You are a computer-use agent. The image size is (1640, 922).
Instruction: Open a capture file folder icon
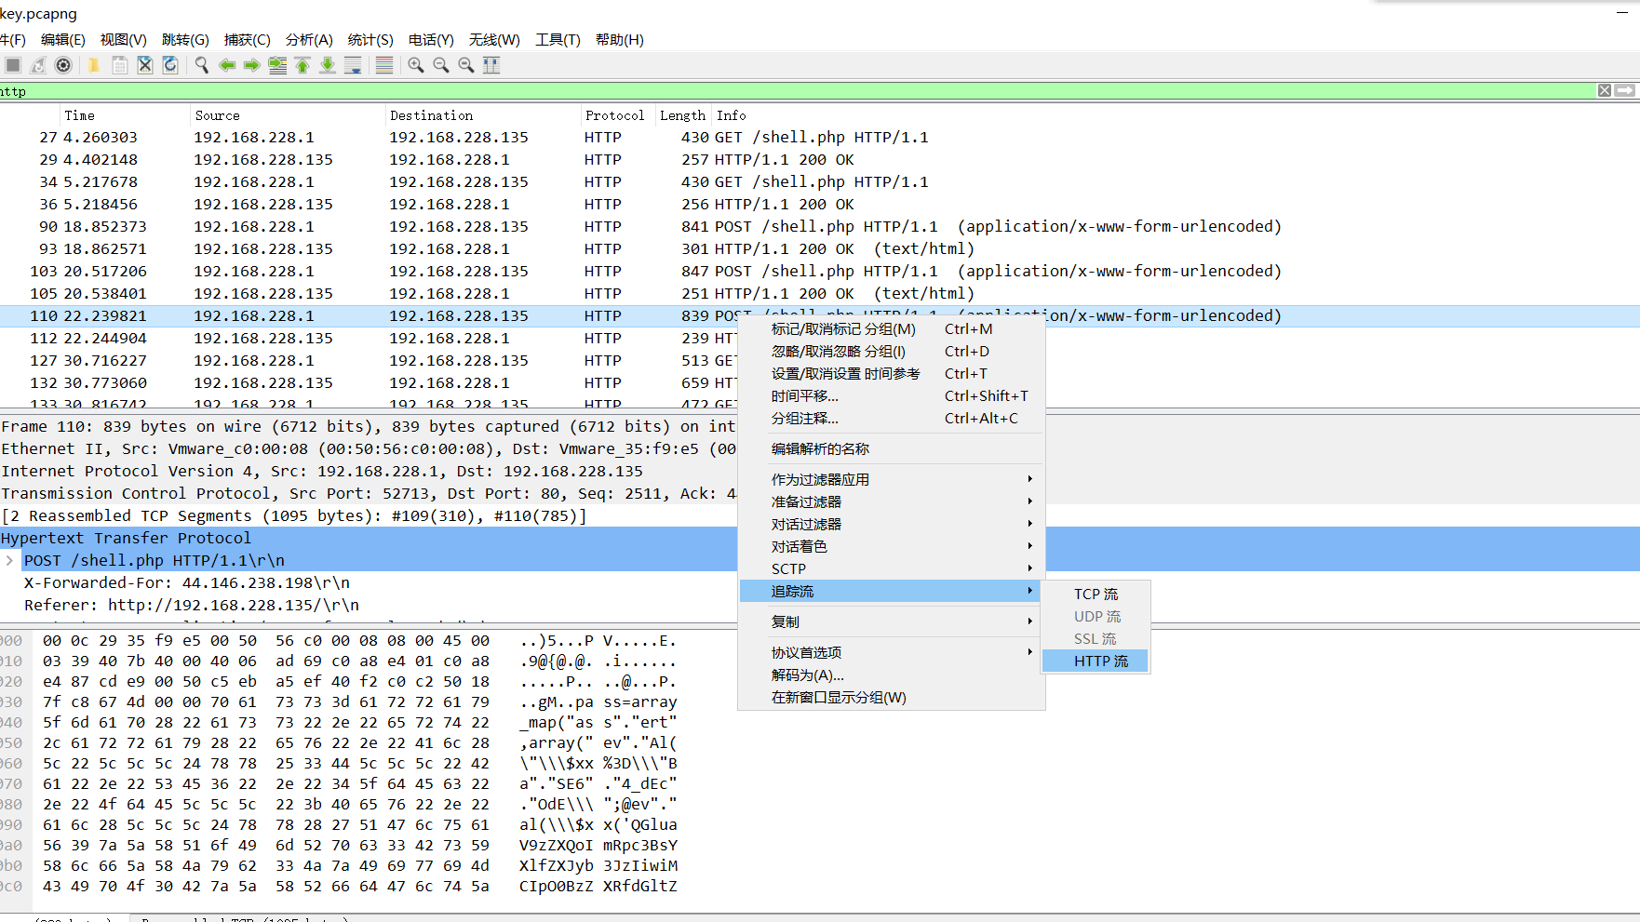pos(94,65)
